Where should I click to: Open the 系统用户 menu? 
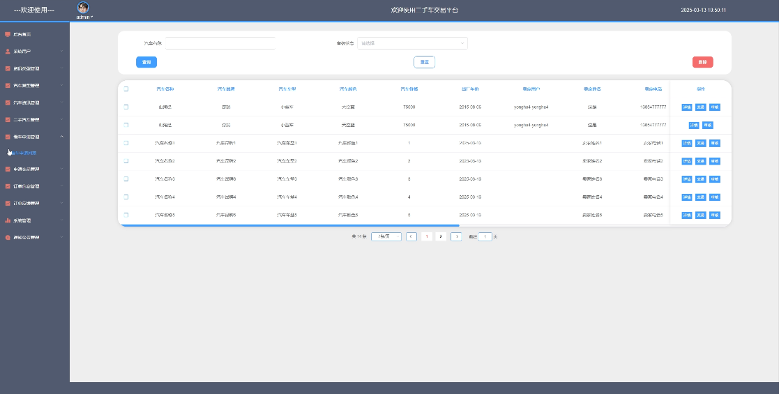35,51
